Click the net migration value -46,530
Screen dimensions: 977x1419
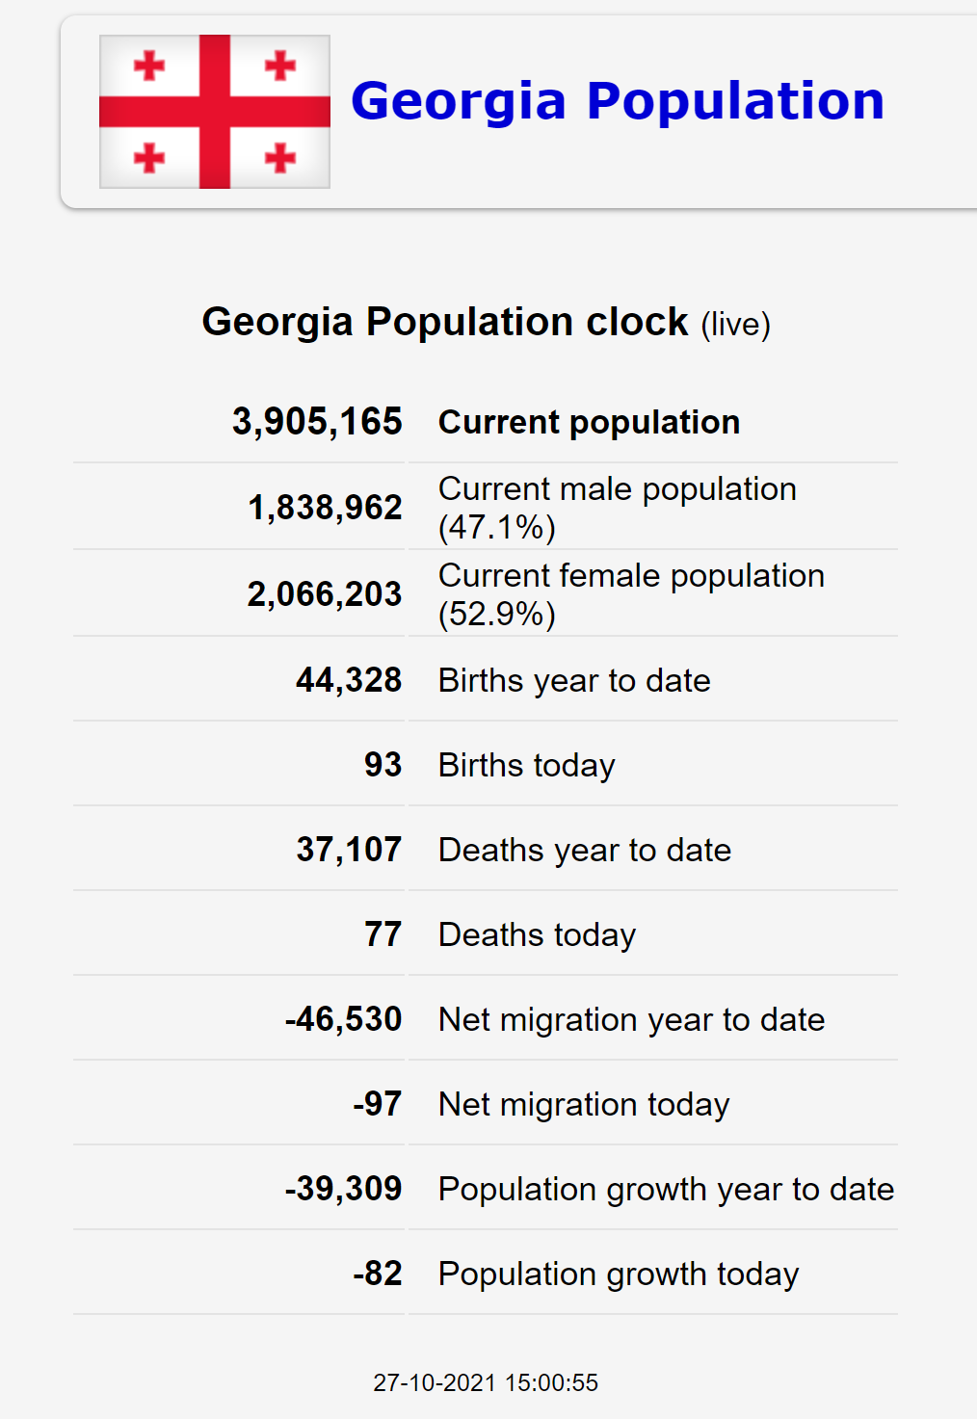(343, 1019)
